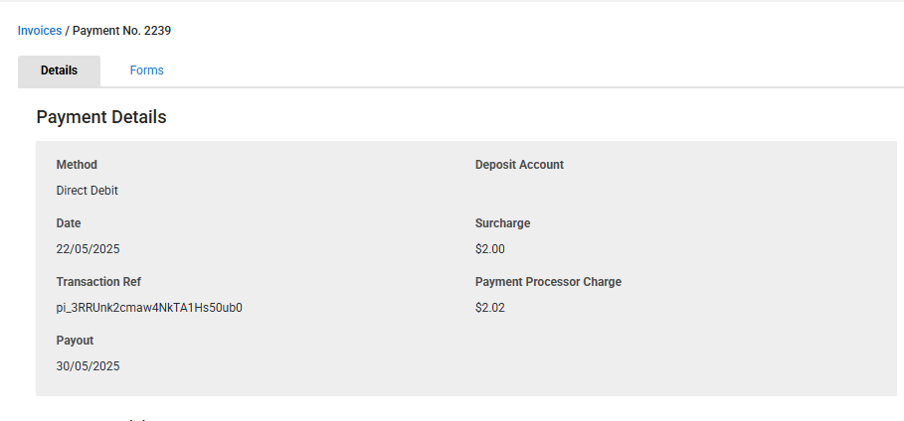This screenshot has width=904, height=421.
Task: Click the Payment Processor Charge label
Action: pyautogui.click(x=548, y=282)
